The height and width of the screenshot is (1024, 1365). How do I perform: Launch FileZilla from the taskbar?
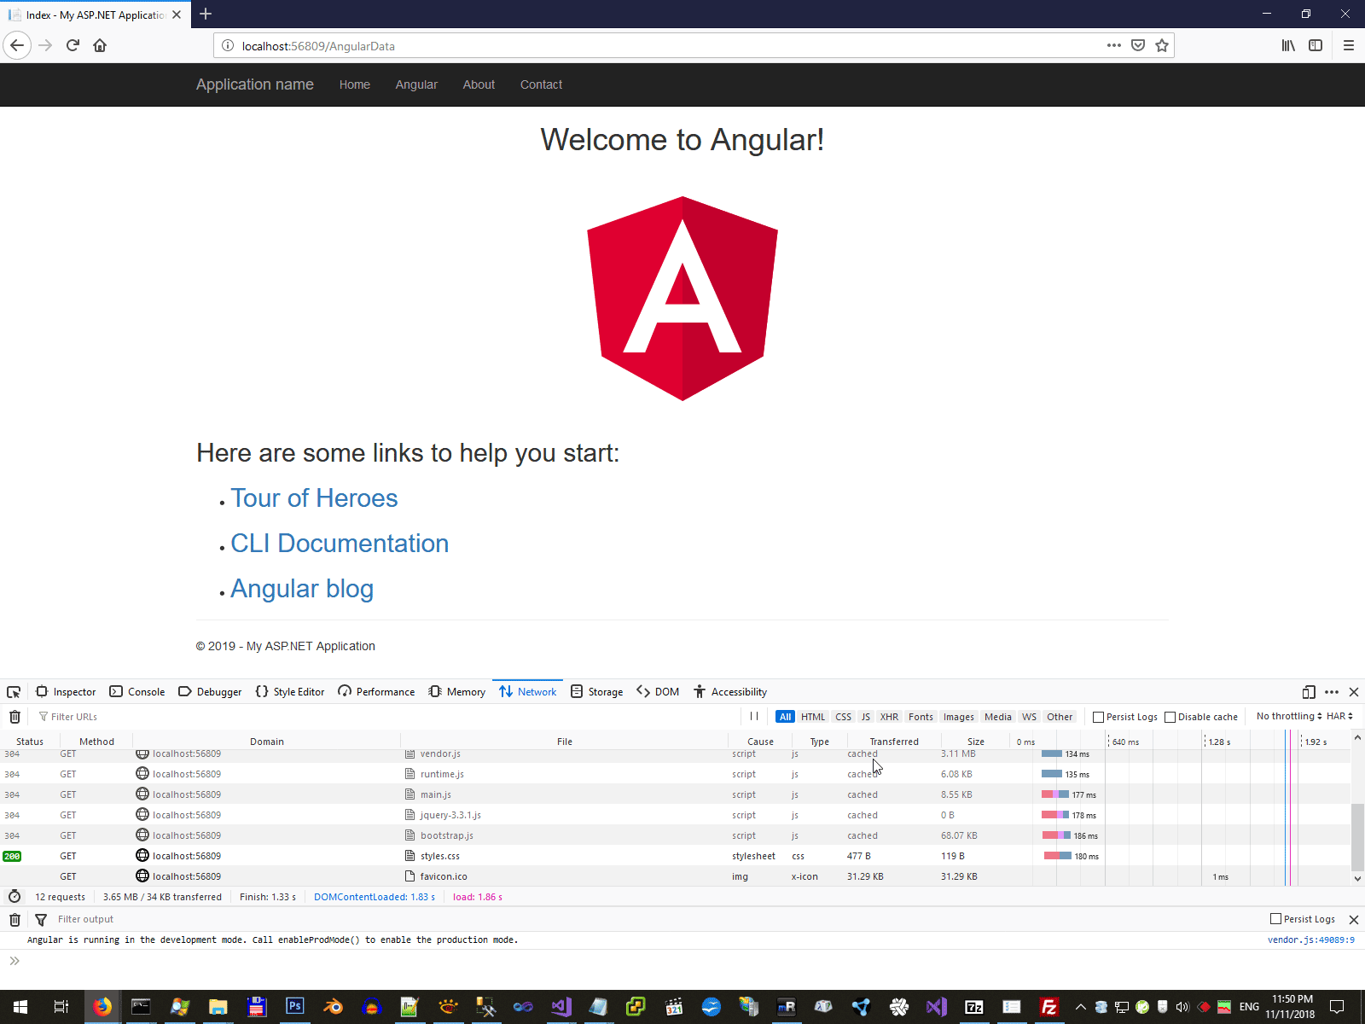pos(1049,1007)
